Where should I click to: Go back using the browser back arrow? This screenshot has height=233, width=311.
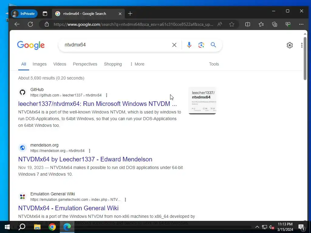point(17,24)
